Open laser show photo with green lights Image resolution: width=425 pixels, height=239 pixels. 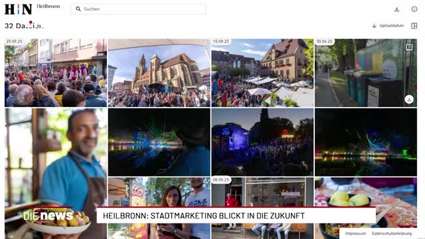(366, 142)
